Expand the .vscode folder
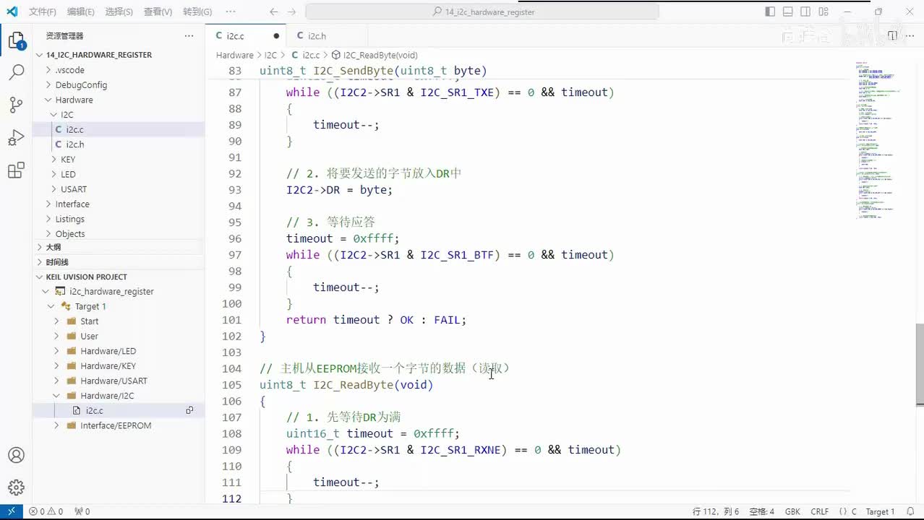The height and width of the screenshot is (520, 924). 69,70
